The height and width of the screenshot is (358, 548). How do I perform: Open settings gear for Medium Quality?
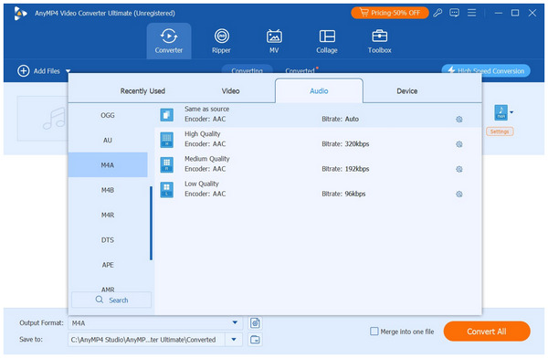pyautogui.click(x=459, y=169)
